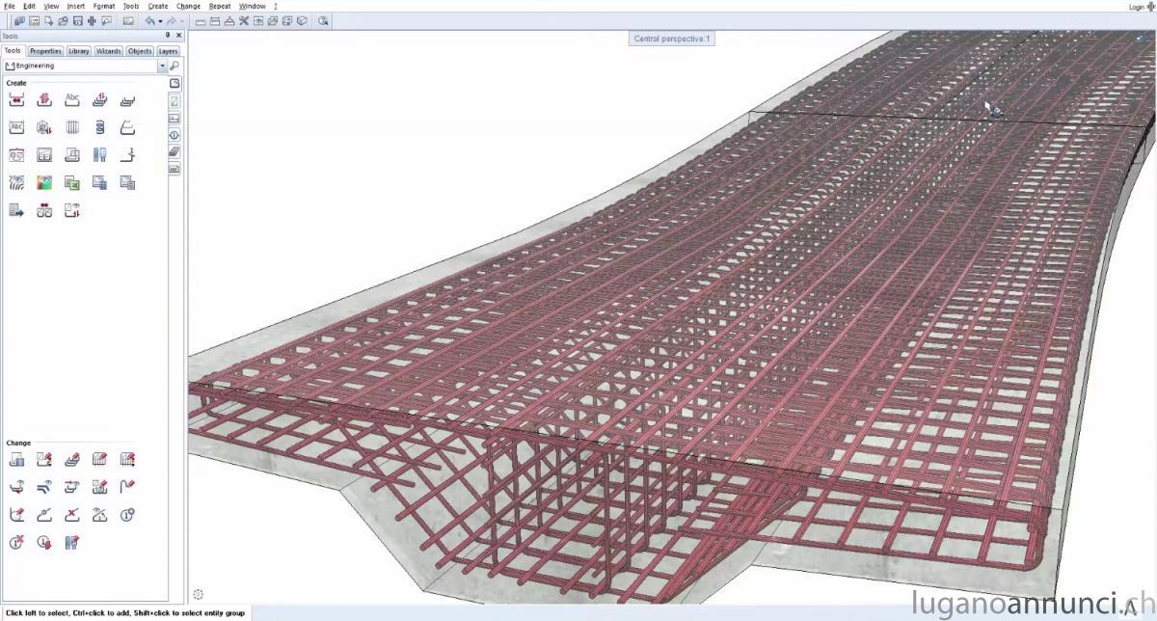Select the blue columns pencil Change tool
This screenshot has width=1157, height=621.
(72, 543)
